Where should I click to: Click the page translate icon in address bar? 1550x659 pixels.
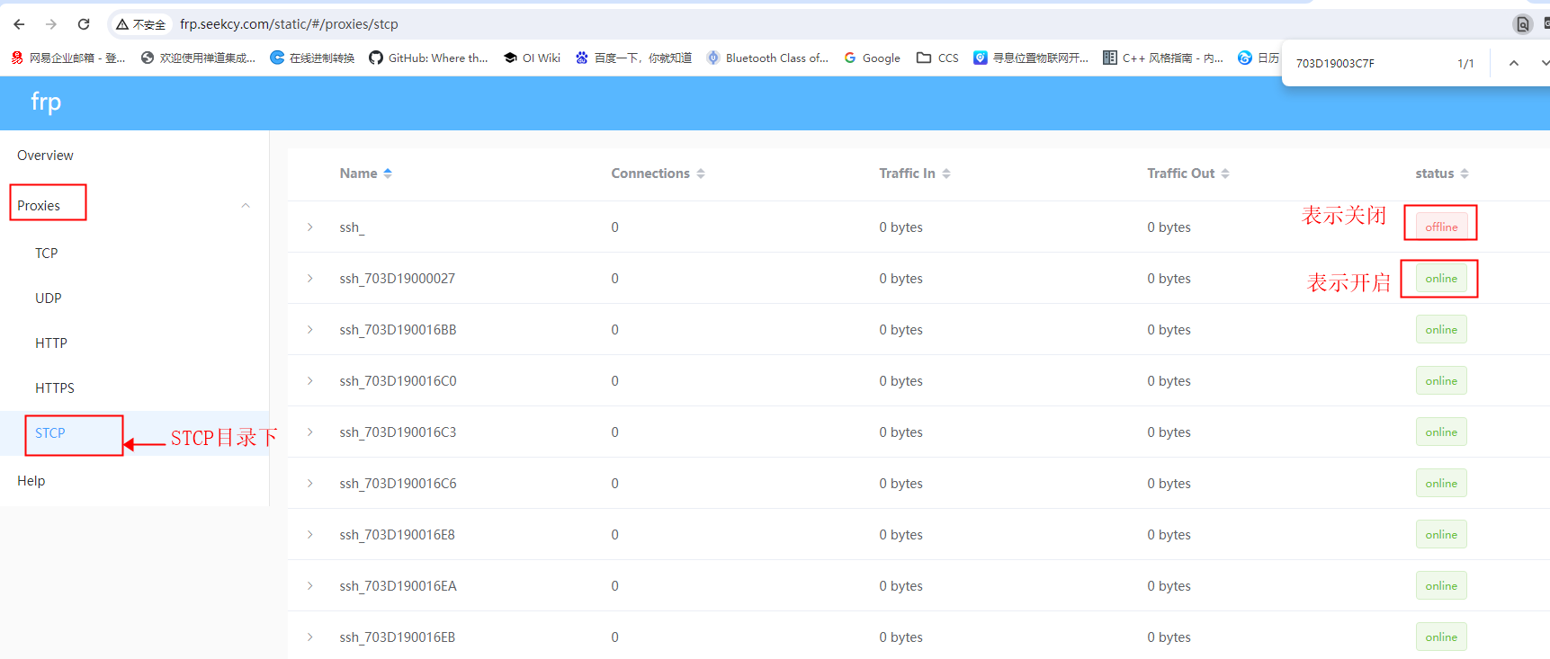(1522, 24)
